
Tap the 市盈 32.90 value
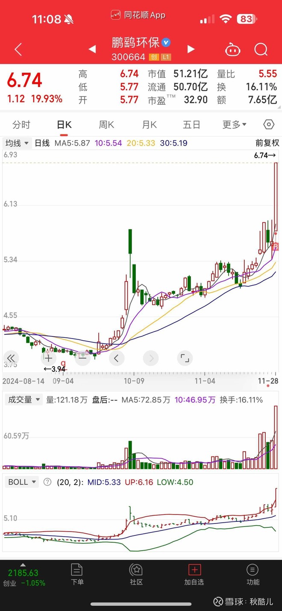click(x=196, y=100)
